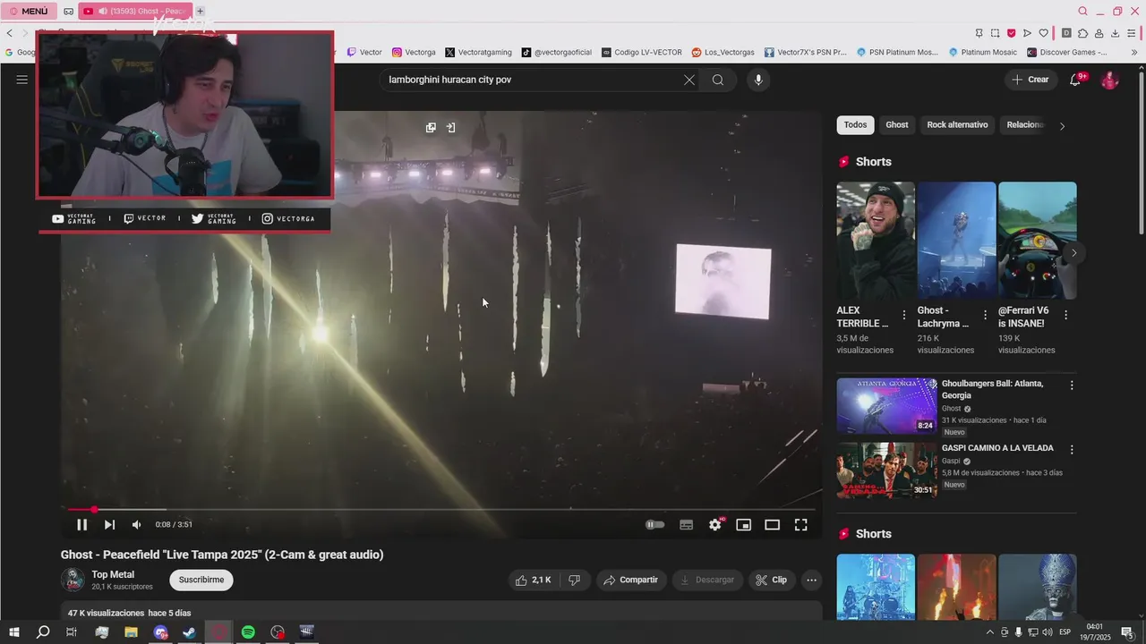Open browser downloads icon
The height and width of the screenshot is (644, 1146).
(x=1115, y=33)
